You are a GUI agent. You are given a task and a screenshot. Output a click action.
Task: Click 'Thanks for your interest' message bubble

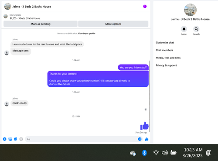tap(98, 79)
